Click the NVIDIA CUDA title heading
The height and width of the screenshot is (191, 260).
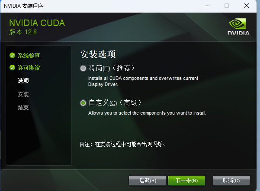[x=37, y=23]
